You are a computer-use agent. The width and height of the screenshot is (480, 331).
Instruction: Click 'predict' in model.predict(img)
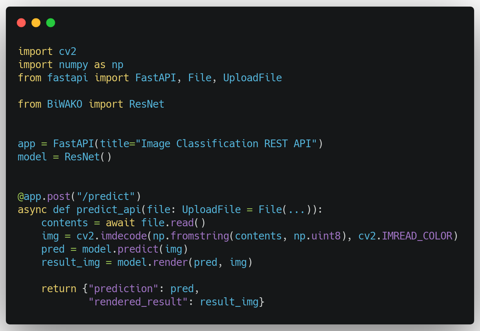(138, 249)
